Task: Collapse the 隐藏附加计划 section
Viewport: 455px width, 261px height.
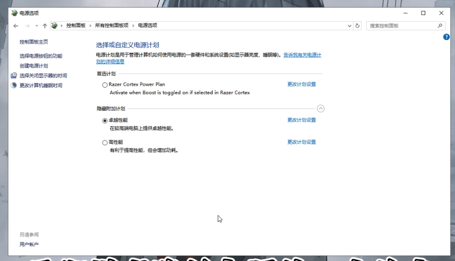Action: tap(321, 109)
